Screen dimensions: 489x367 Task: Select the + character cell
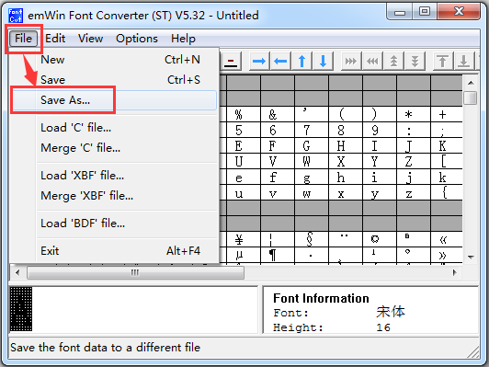(x=447, y=114)
